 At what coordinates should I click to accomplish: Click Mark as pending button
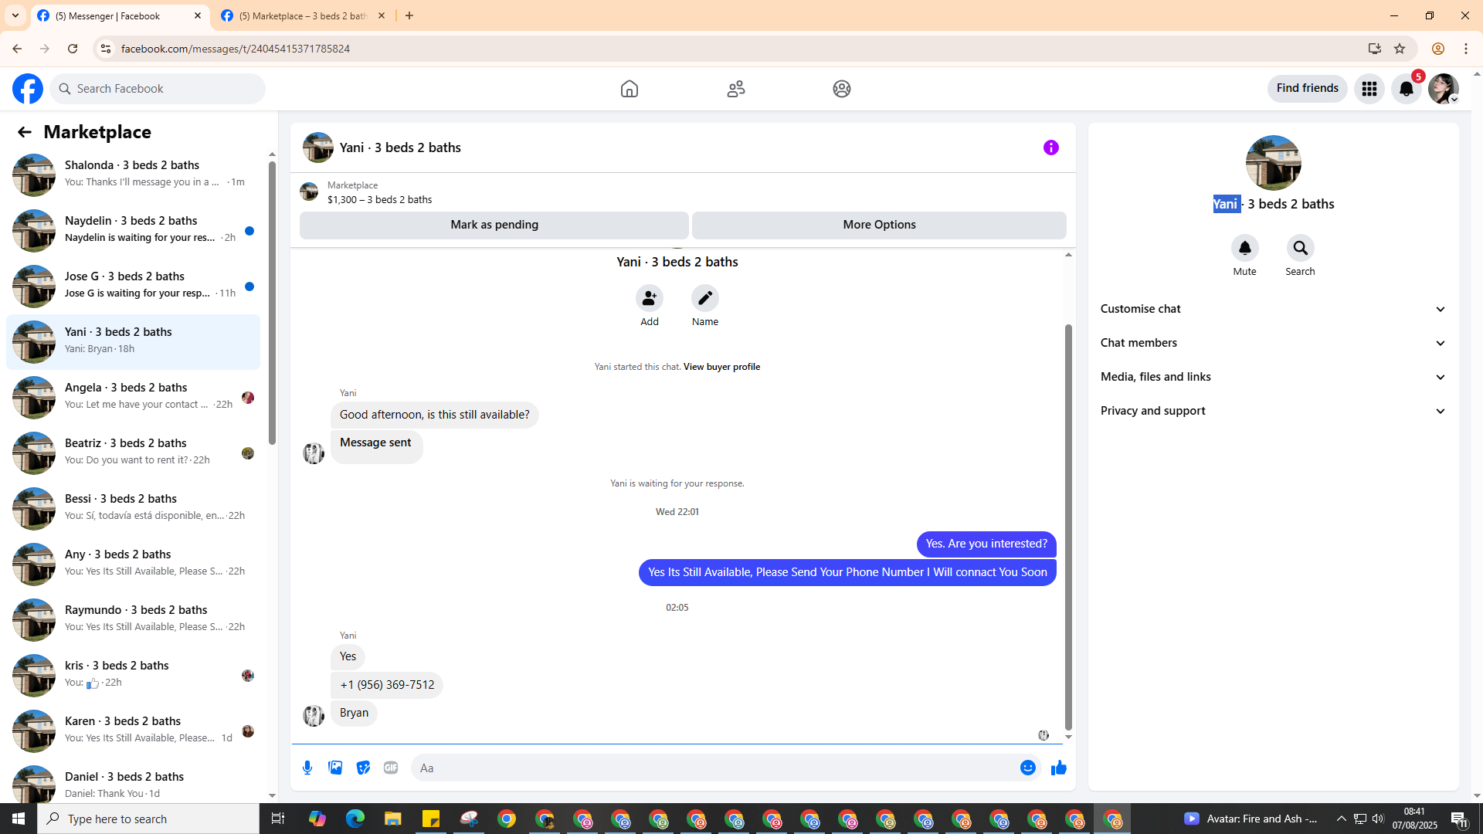494,225
